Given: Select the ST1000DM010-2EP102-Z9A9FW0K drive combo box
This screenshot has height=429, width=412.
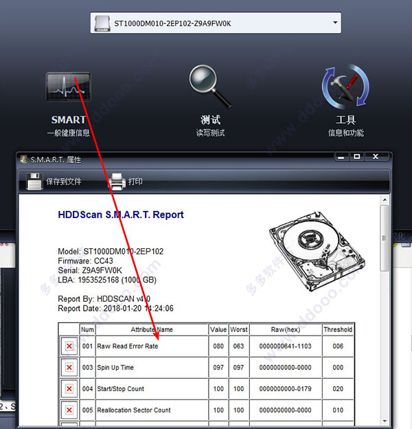Looking at the screenshot, I should pos(216,23).
